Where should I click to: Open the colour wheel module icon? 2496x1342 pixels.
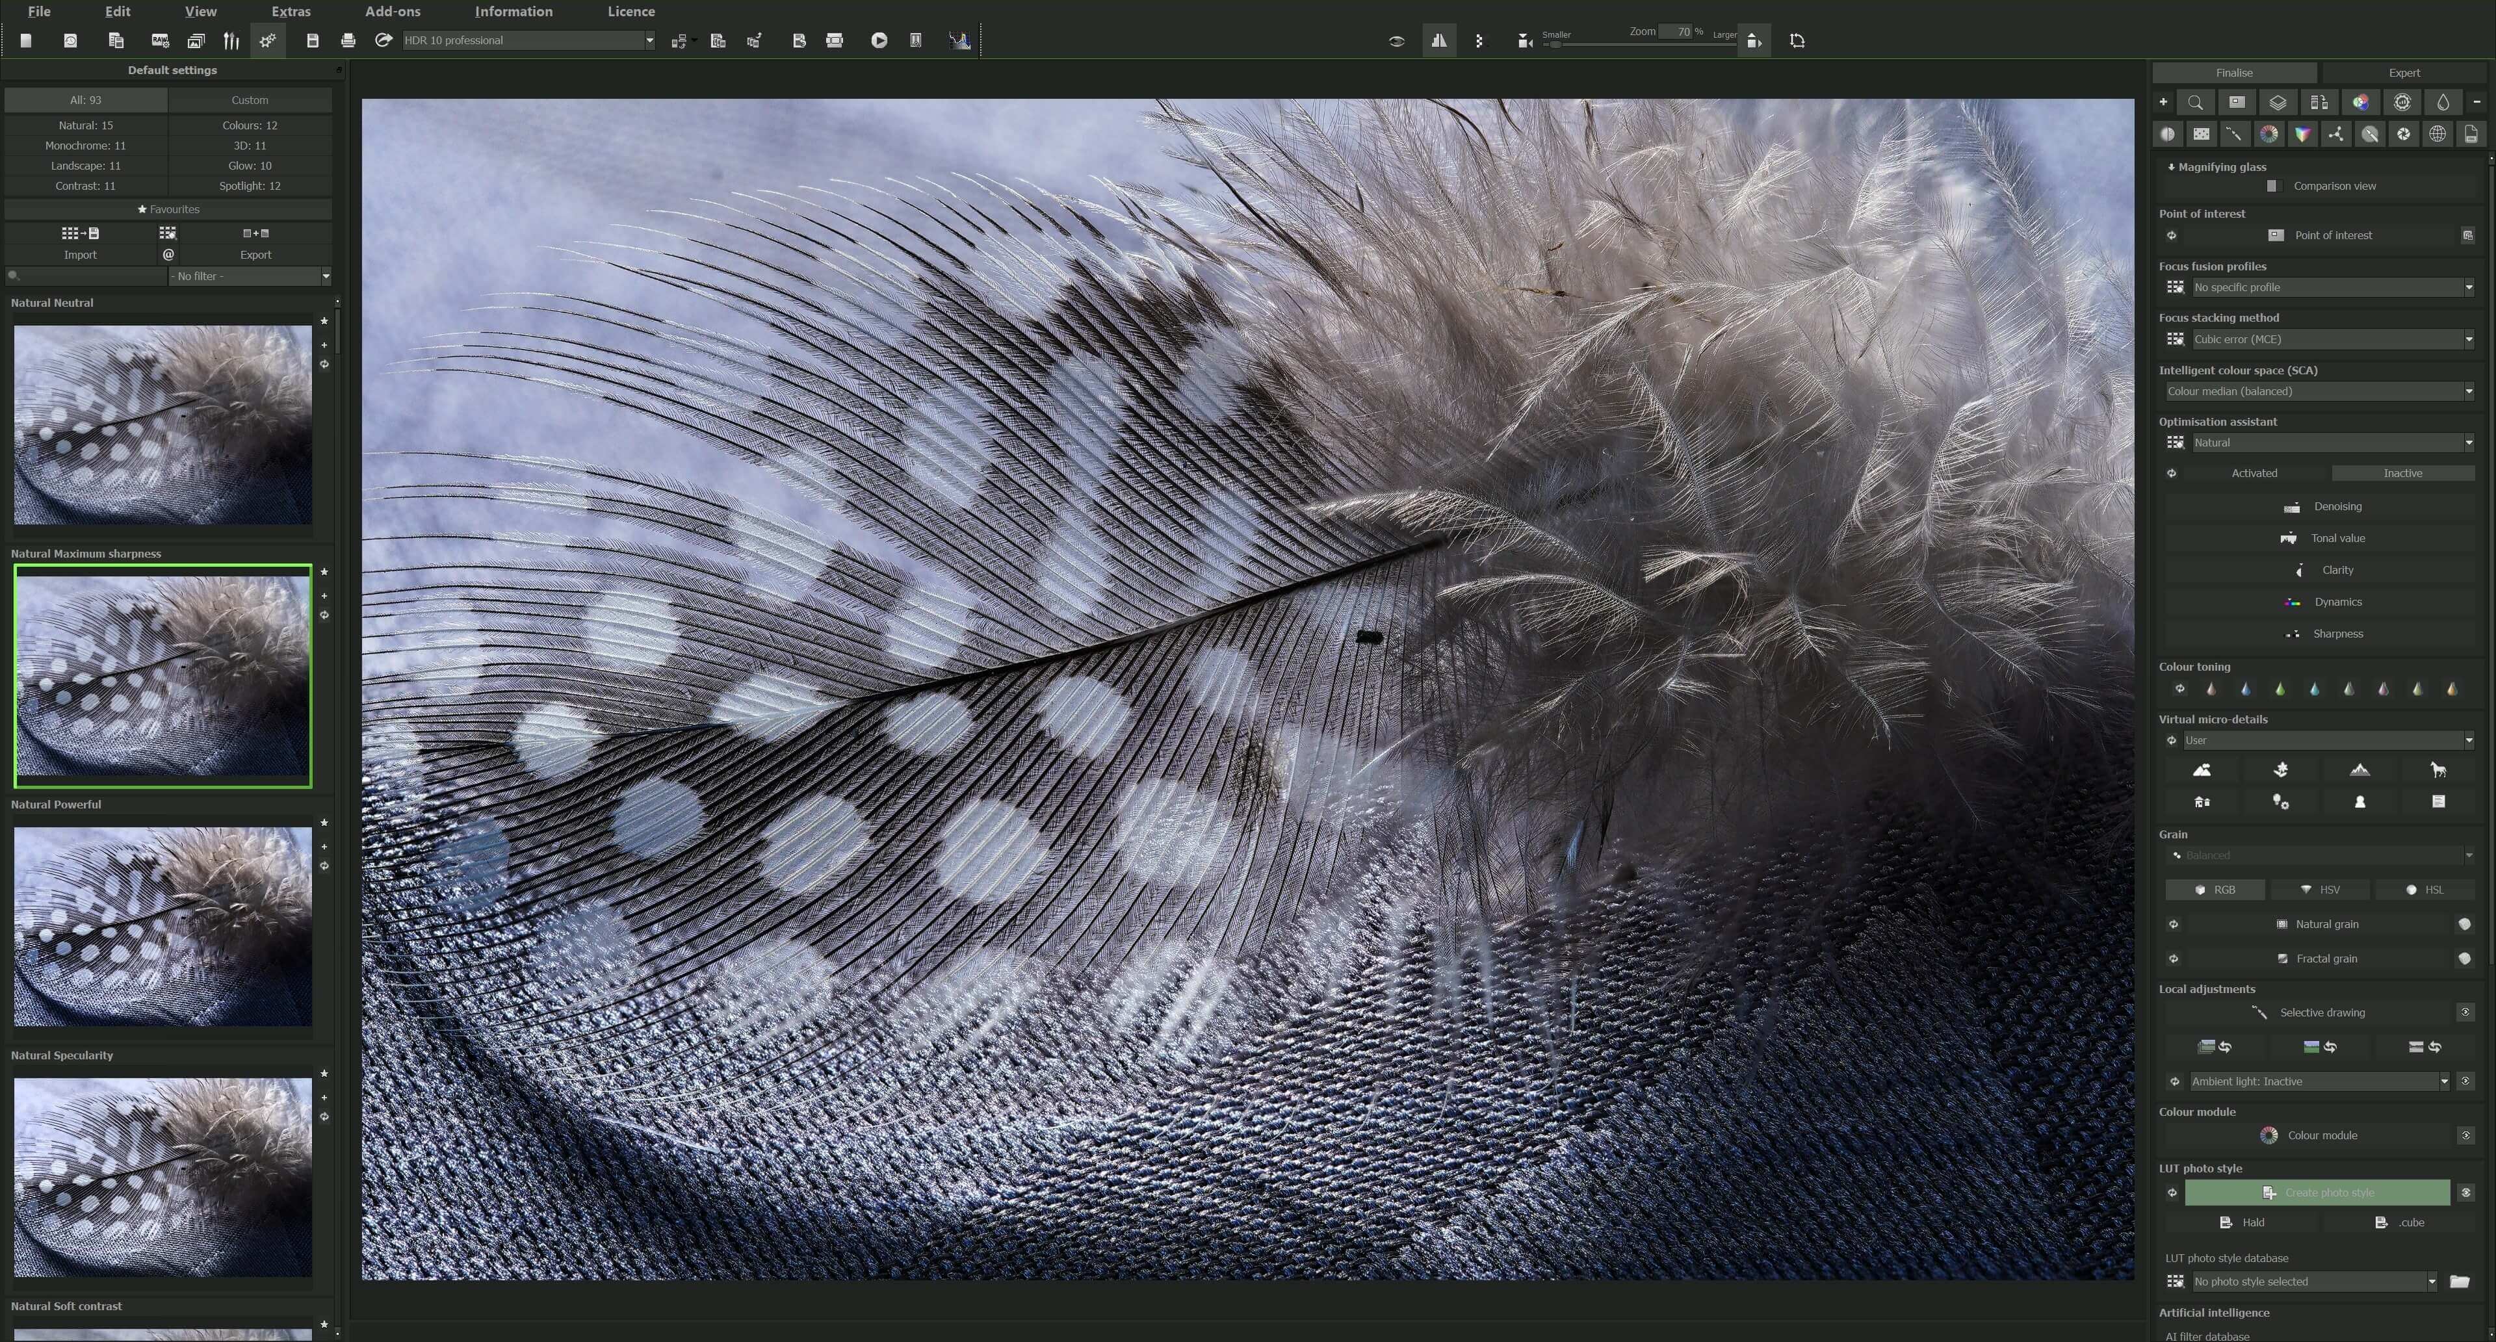[x=2268, y=134]
